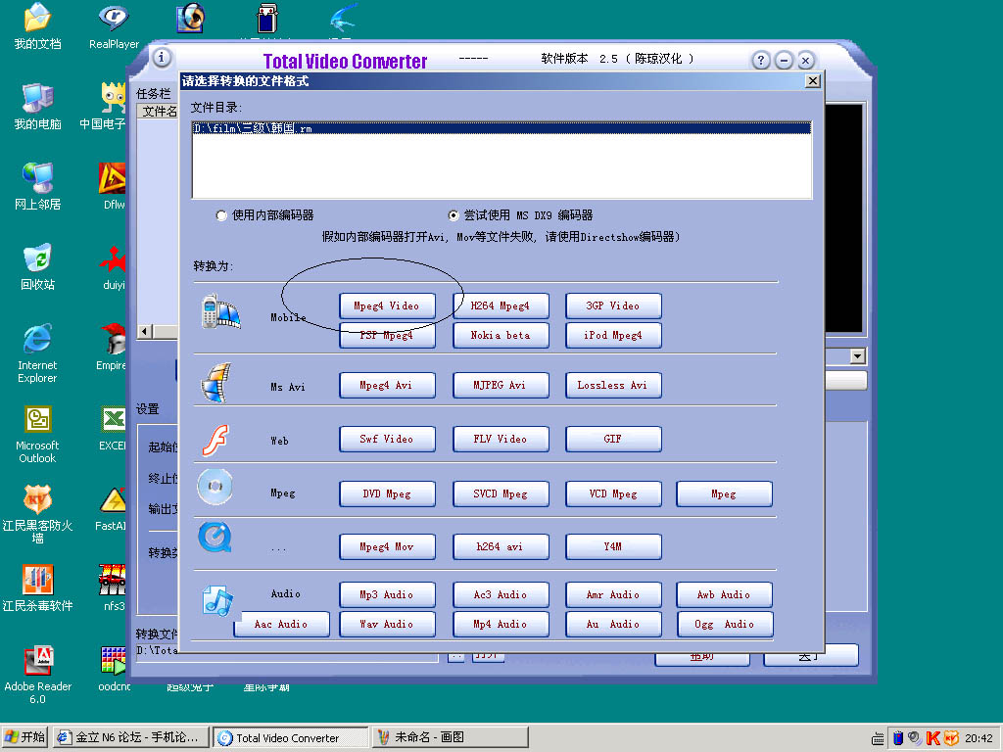Switch to the N6 forum browser taskbar window
Image resolution: width=1003 pixels, height=752 pixels.
[x=131, y=737]
